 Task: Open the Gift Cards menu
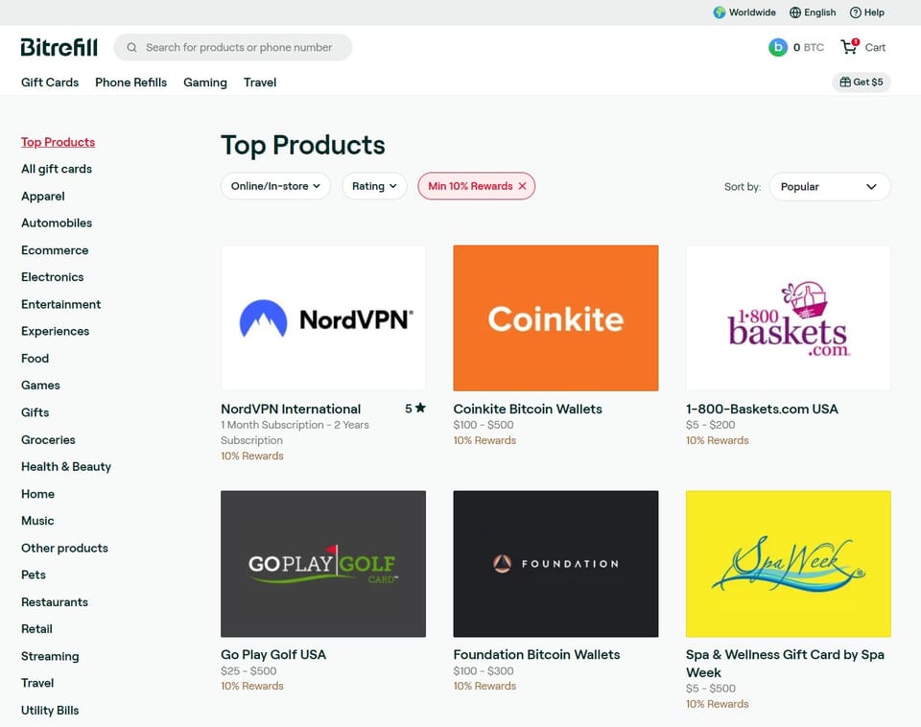coord(50,82)
